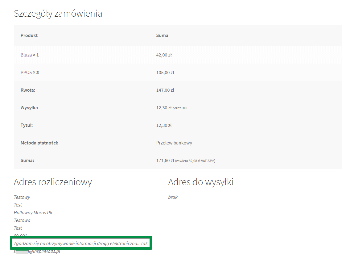Click the 147,00 zł subtotal value

tap(165, 90)
